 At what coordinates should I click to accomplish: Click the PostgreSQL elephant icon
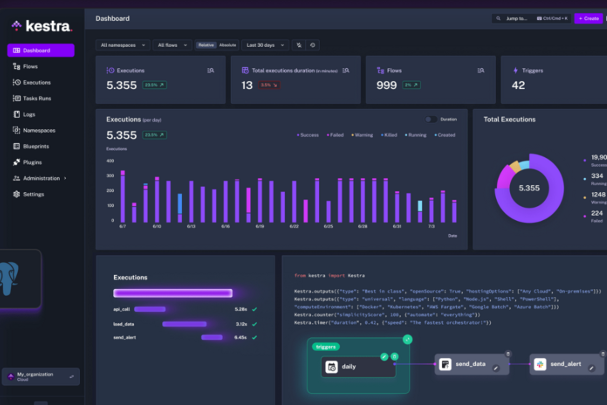click(8, 278)
